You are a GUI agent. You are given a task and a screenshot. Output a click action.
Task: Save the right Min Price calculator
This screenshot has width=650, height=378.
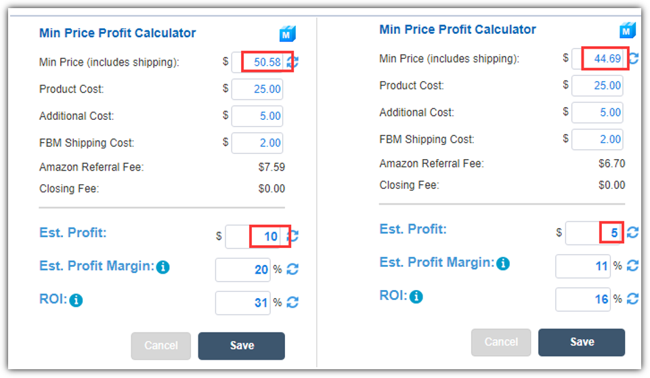tap(581, 342)
